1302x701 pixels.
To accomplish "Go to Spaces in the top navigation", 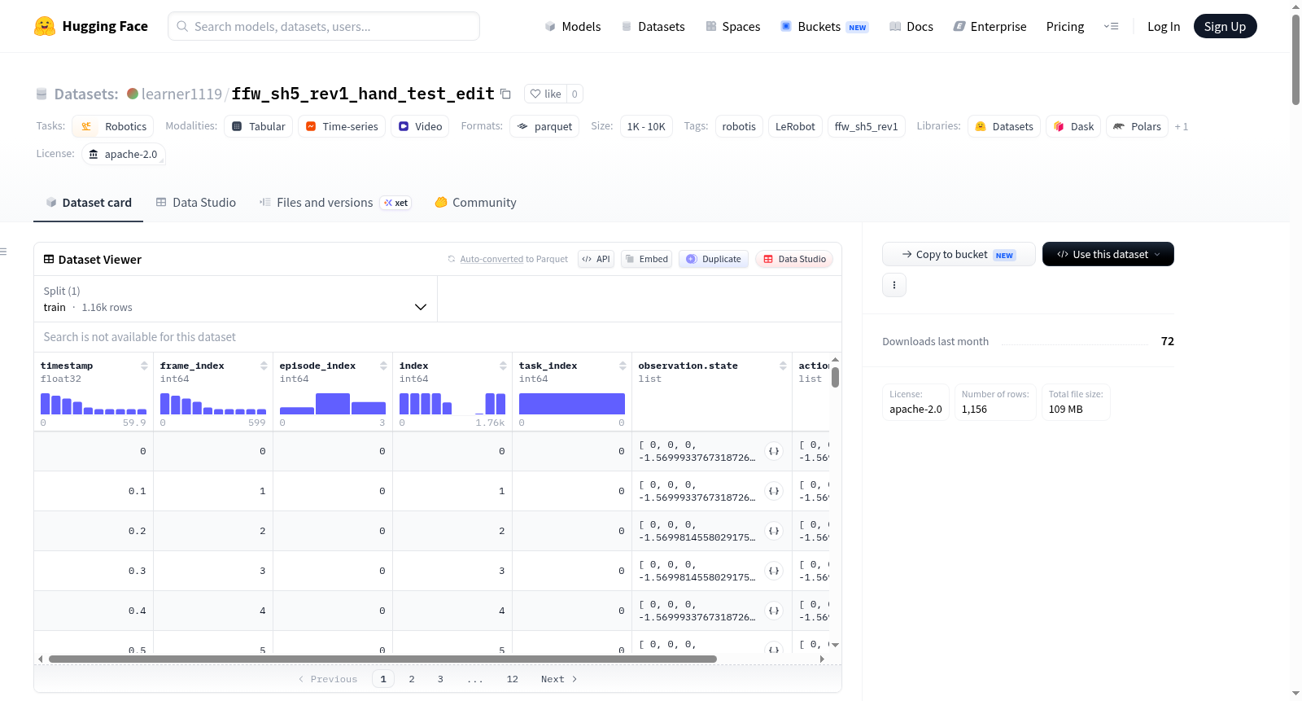I will (x=733, y=26).
